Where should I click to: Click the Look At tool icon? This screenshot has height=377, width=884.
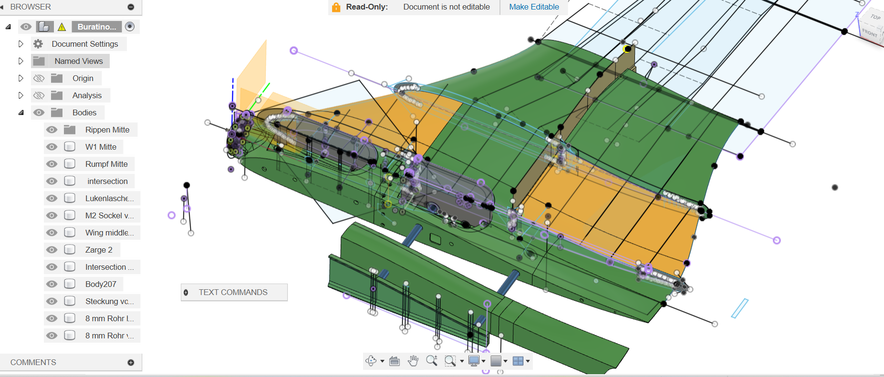click(x=395, y=361)
